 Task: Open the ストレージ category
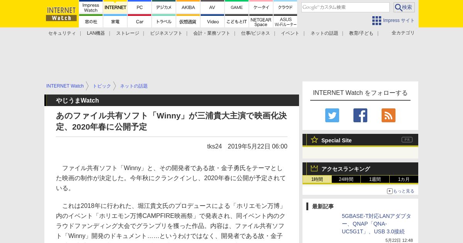coord(128,33)
